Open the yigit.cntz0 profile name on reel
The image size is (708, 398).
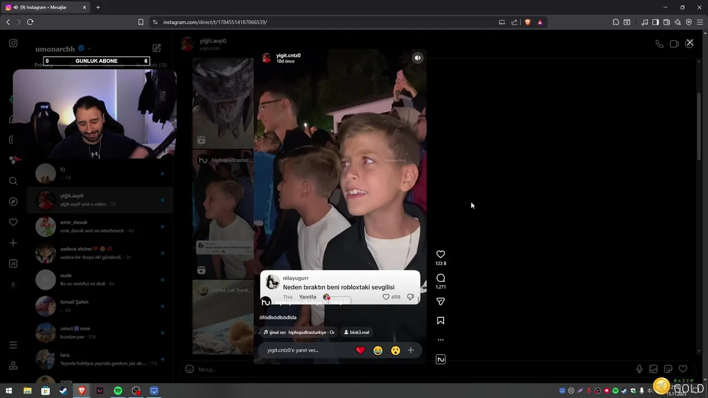(288, 55)
